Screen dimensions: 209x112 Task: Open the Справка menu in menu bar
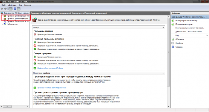pyautogui.click(x=27, y=5)
